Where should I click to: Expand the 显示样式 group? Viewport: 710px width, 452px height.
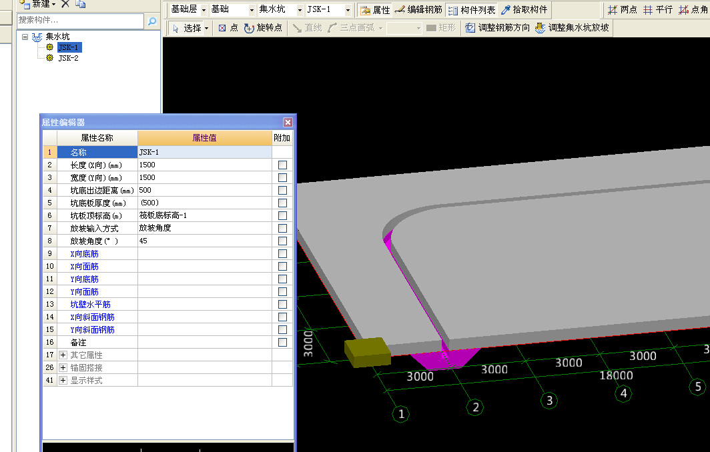tap(63, 381)
